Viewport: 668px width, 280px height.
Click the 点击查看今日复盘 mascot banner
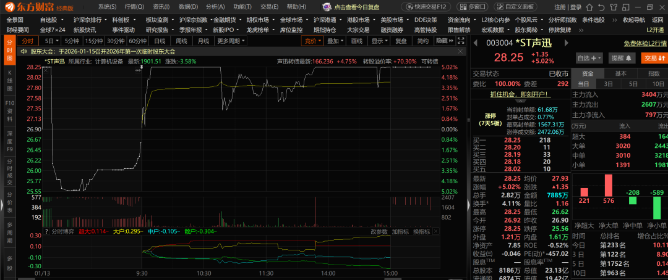[353, 7]
